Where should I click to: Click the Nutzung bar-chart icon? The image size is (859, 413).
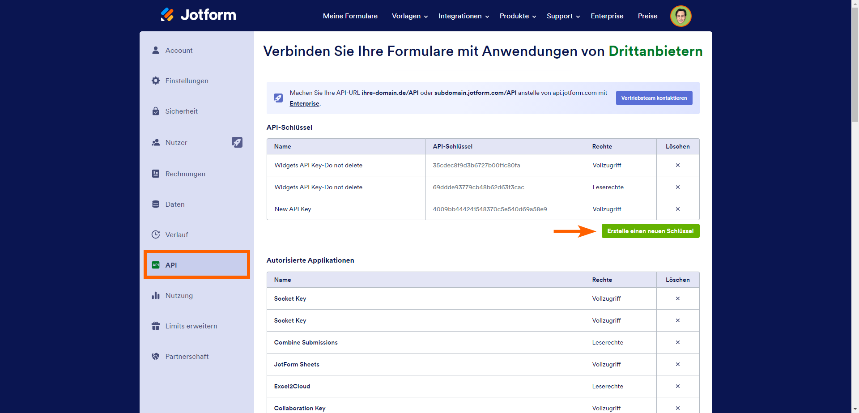[155, 295]
